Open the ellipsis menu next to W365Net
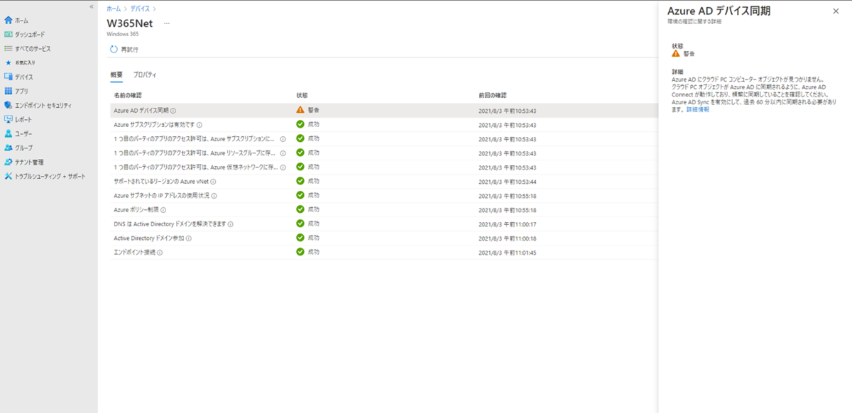 [x=167, y=23]
